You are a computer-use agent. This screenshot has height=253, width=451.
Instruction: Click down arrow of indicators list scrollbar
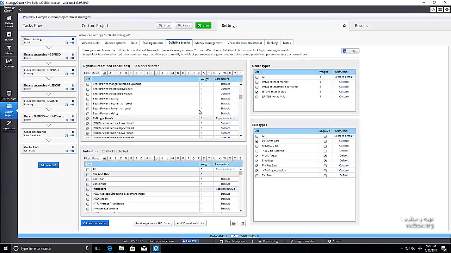coord(241,210)
